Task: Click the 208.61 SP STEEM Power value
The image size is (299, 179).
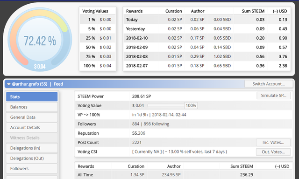Action: point(142,96)
